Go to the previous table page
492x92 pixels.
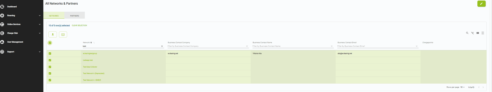pyautogui.click(x=479, y=87)
